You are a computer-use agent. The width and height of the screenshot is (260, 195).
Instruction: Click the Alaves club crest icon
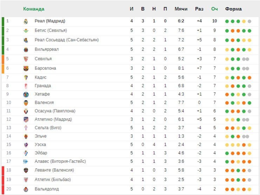tap(26, 162)
